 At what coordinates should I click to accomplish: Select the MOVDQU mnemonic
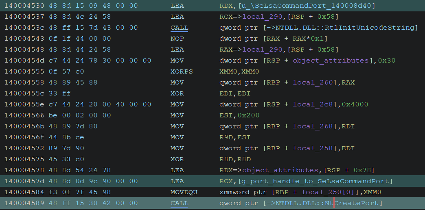click(x=184, y=192)
